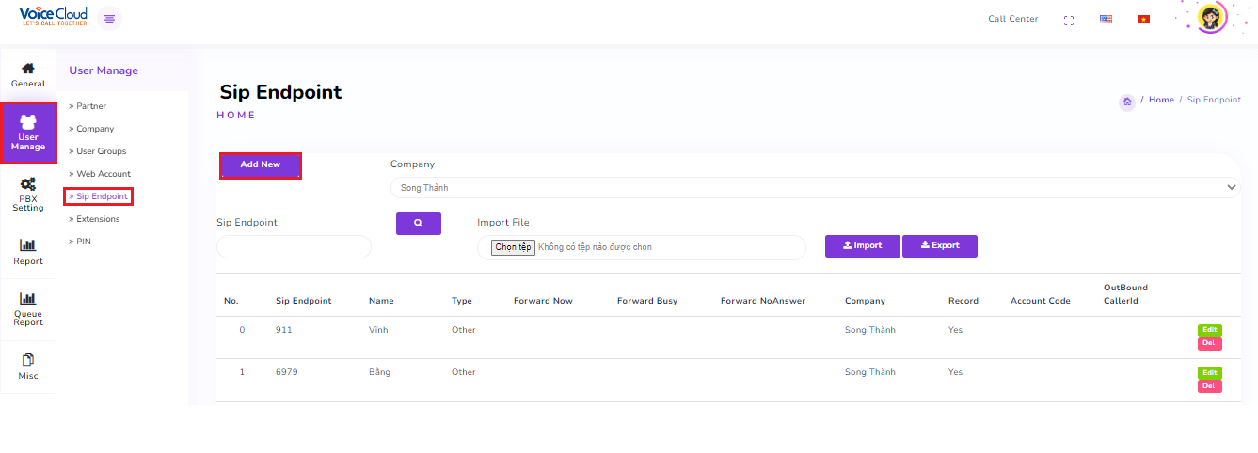Expand the Company dropdown Song Thành
The image size is (1258, 453).
815,188
